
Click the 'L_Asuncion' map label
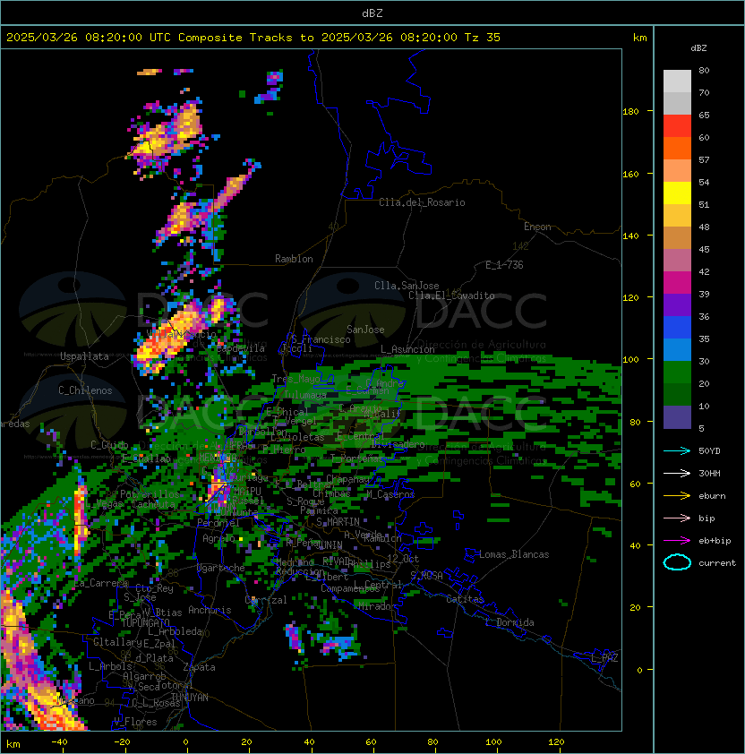tap(407, 349)
